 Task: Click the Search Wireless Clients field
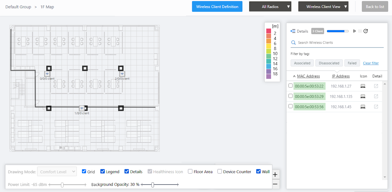(x=337, y=43)
